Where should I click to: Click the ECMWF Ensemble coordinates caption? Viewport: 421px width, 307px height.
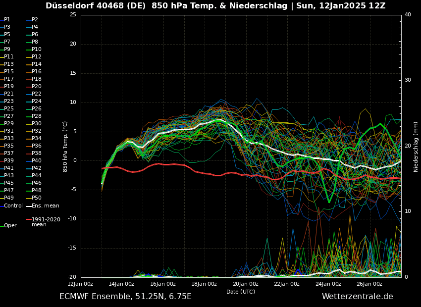click(x=125, y=297)
